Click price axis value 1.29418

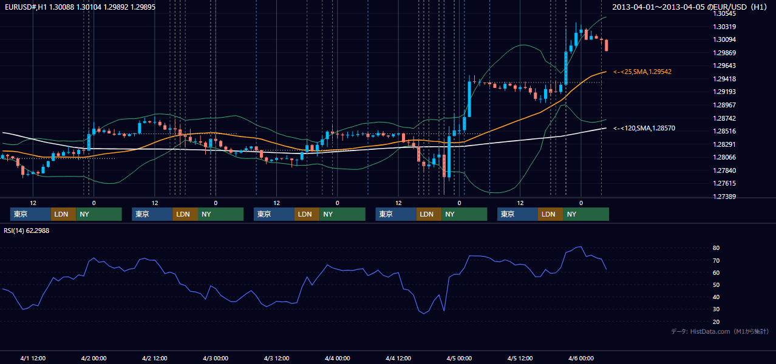pos(724,79)
